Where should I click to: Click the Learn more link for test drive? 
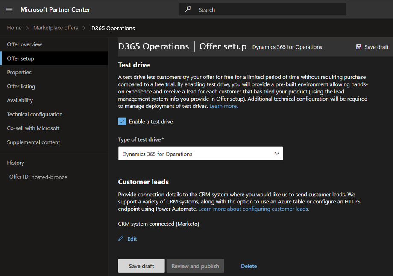point(223,106)
